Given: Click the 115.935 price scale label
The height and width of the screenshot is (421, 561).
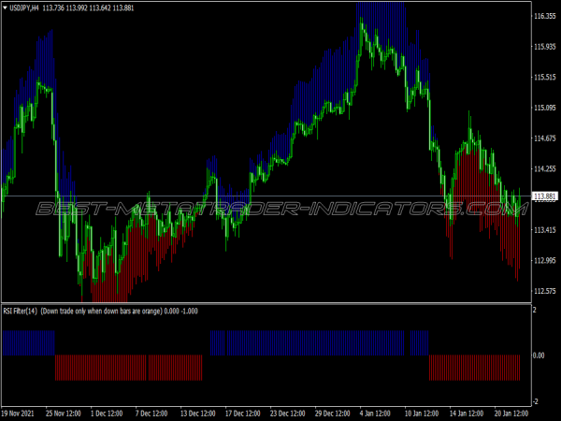Looking at the screenshot, I should point(544,47).
